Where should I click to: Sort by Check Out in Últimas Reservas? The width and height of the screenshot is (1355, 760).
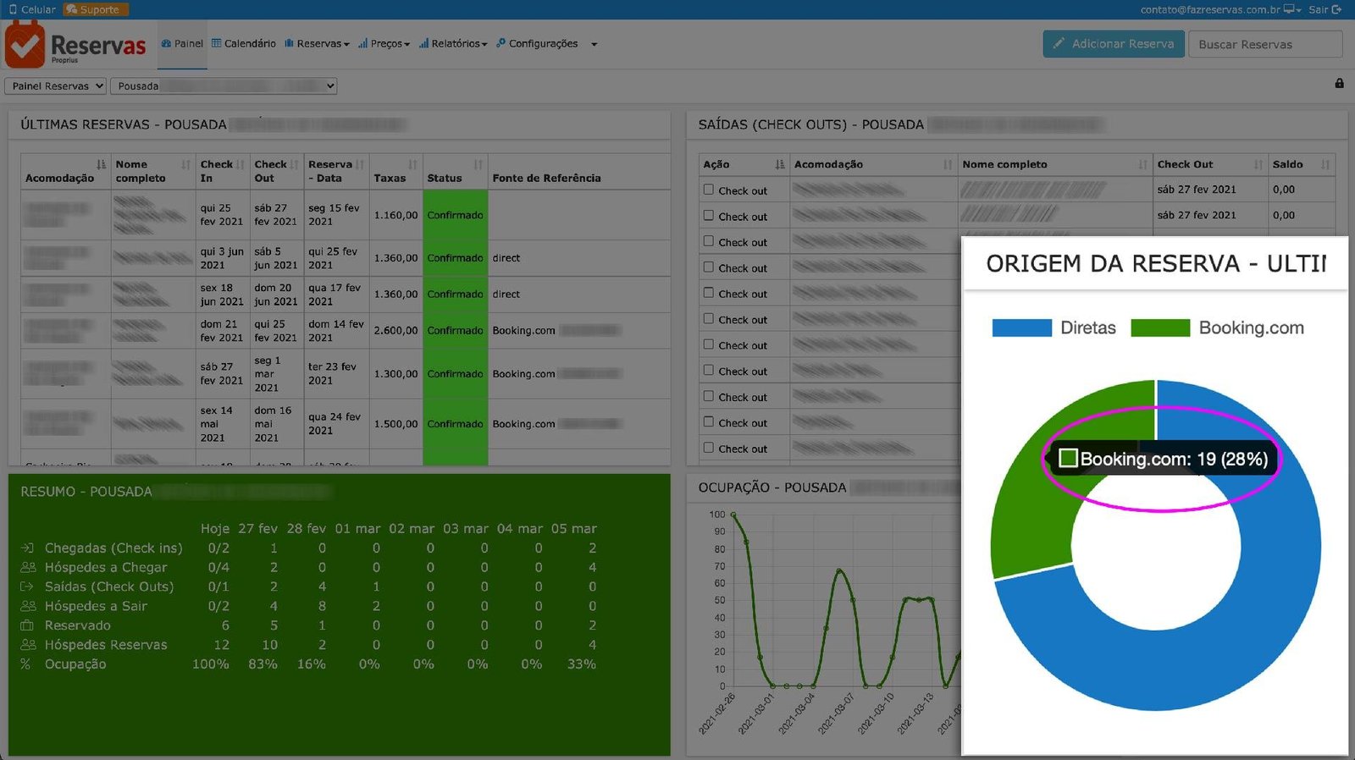tap(294, 164)
